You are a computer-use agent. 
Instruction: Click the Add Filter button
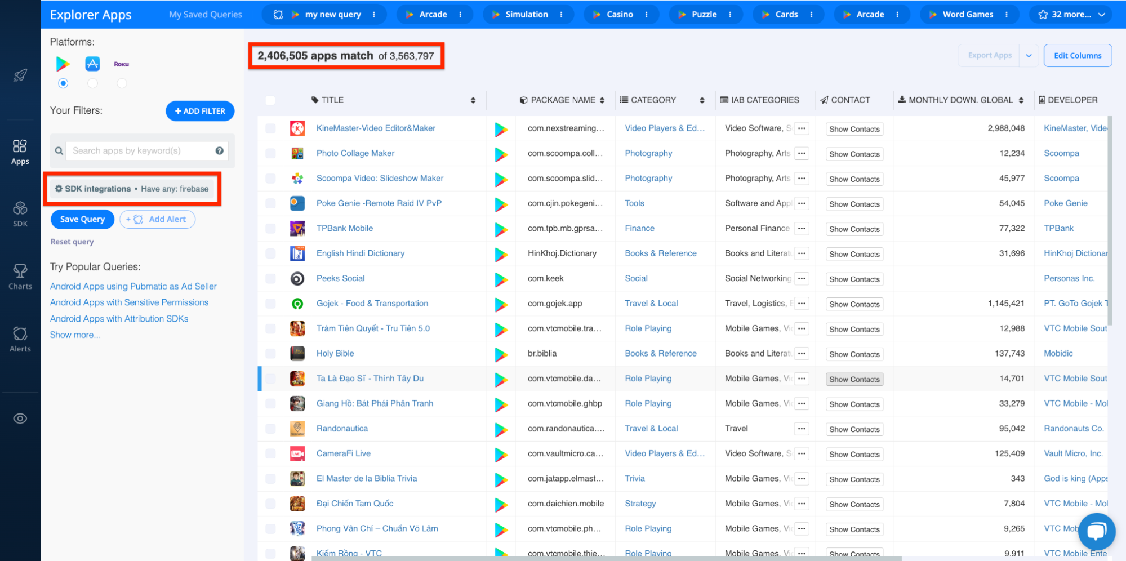[200, 111]
